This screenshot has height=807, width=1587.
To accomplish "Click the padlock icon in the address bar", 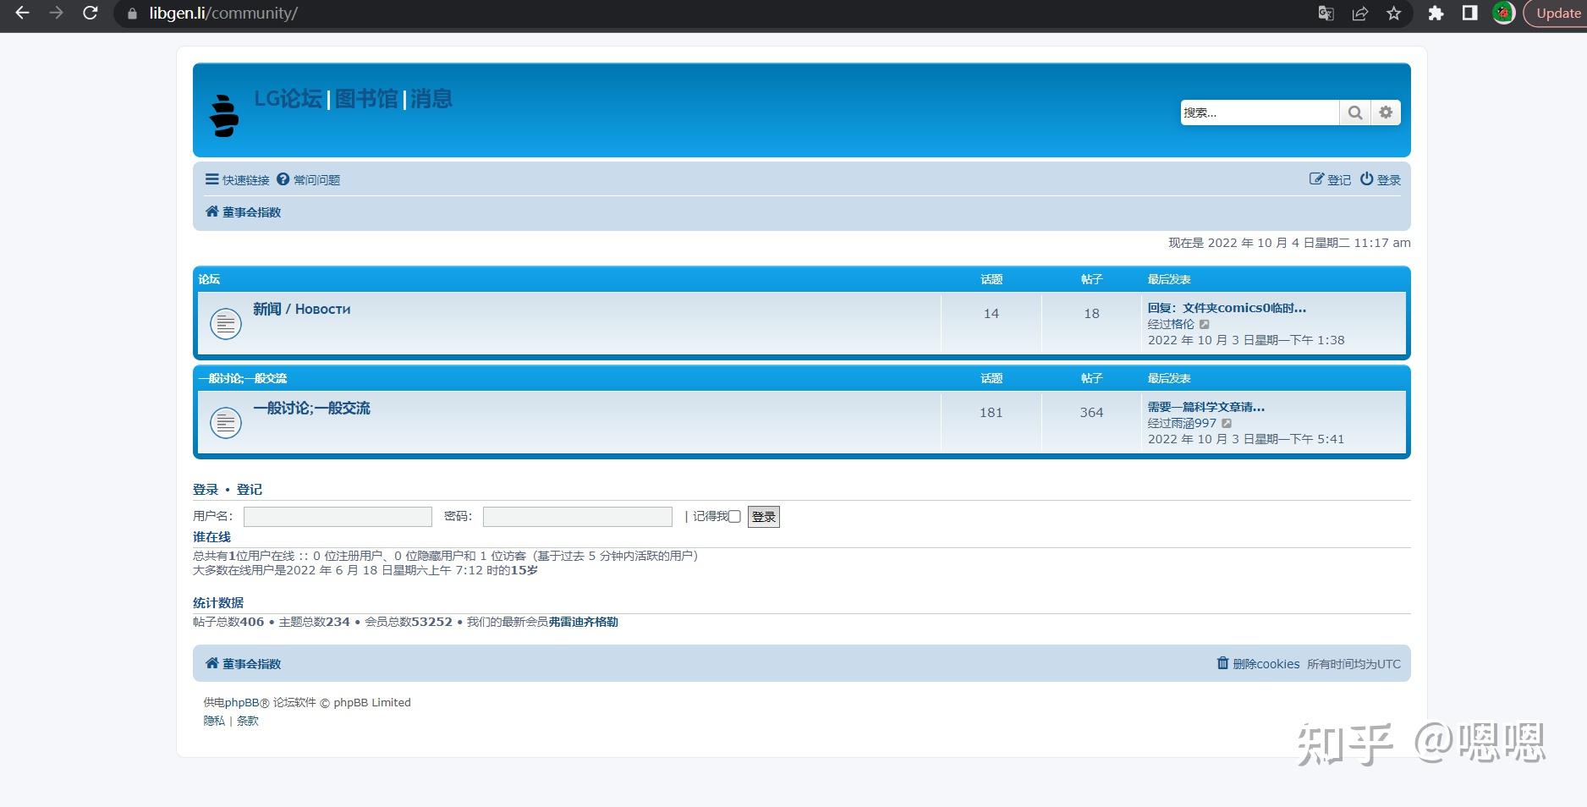I will pyautogui.click(x=131, y=14).
